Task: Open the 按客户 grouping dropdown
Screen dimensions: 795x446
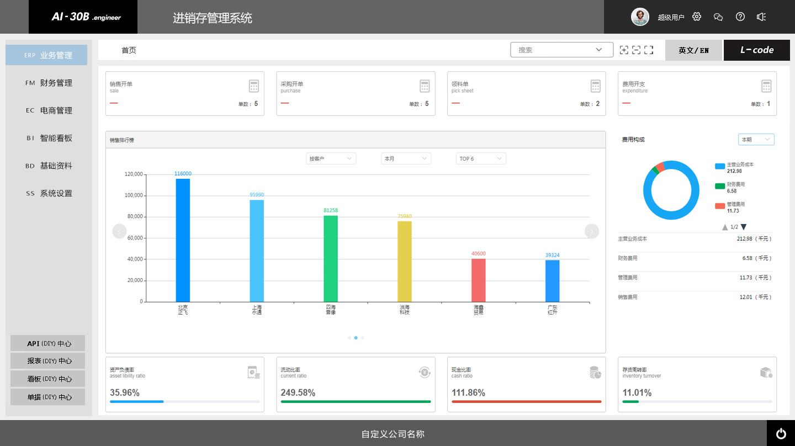Action: (331, 158)
